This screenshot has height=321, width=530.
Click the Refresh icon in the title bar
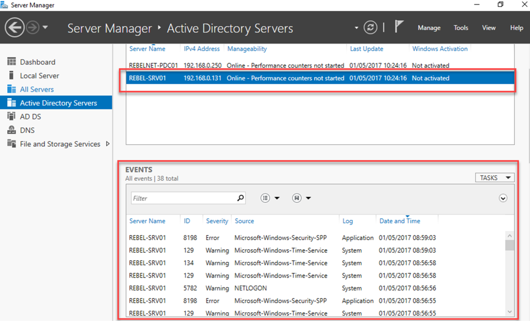(371, 28)
